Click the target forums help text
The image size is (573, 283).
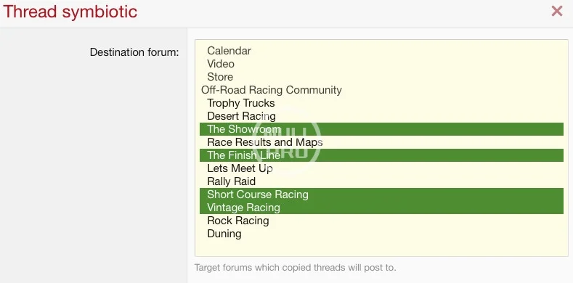click(296, 268)
